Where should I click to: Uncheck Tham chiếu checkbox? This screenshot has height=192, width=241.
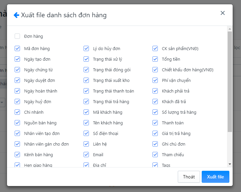[155, 155]
